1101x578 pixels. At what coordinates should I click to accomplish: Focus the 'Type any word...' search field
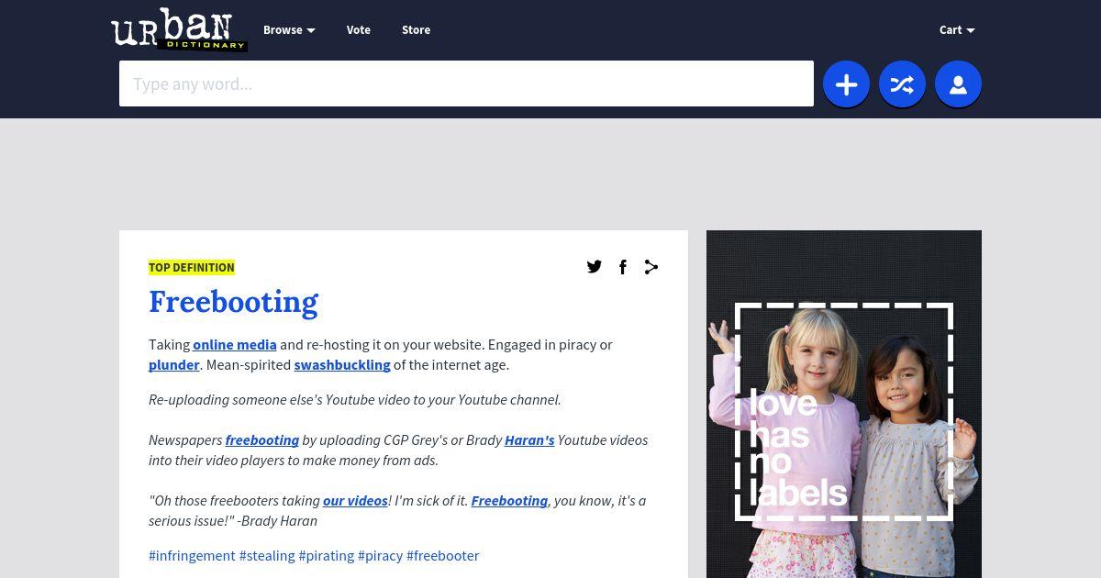point(466,83)
